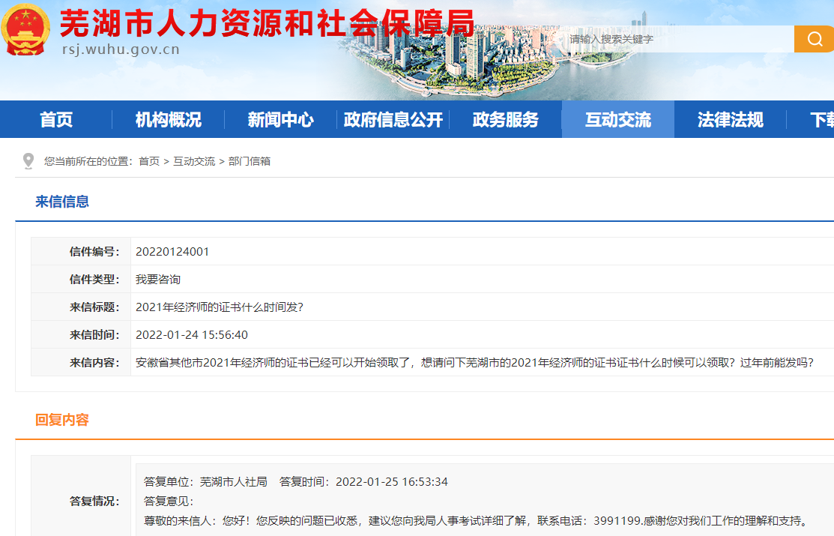Click 互动交流 breadcrumb link
Image resolution: width=834 pixels, height=536 pixels.
tap(194, 161)
